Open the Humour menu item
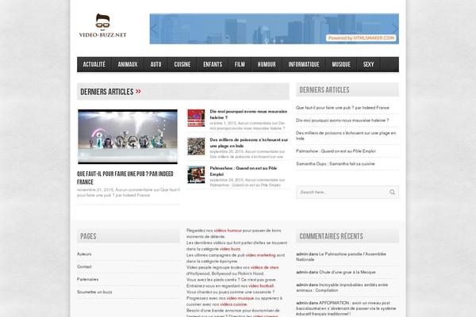 click(267, 64)
